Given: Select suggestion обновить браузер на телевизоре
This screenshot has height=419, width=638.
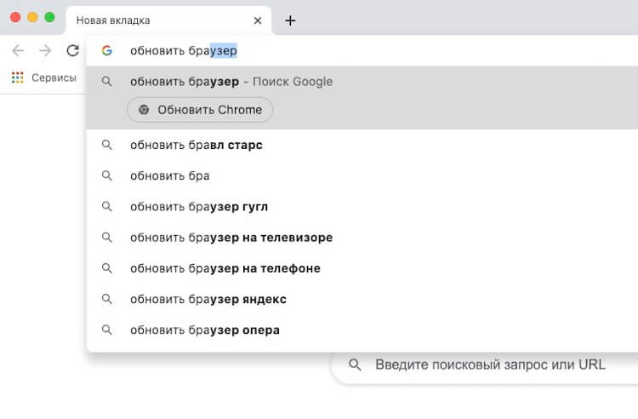Looking at the screenshot, I should click(x=362, y=238).
